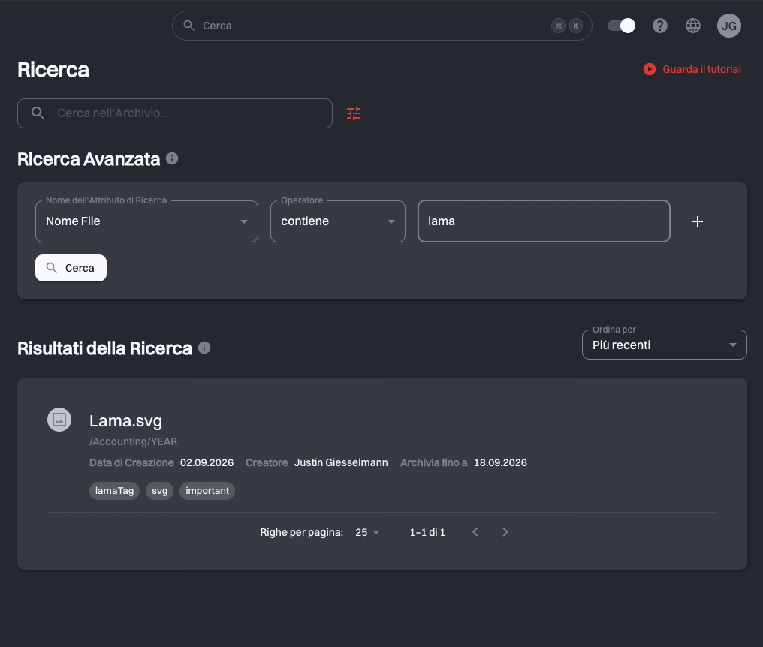Click the red filter sliders icon

coord(354,113)
